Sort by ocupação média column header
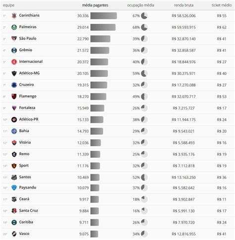The height and width of the screenshot is (240, 235). tap(141, 5)
